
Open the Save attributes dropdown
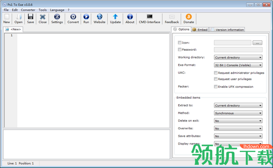click(x=238, y=136)
